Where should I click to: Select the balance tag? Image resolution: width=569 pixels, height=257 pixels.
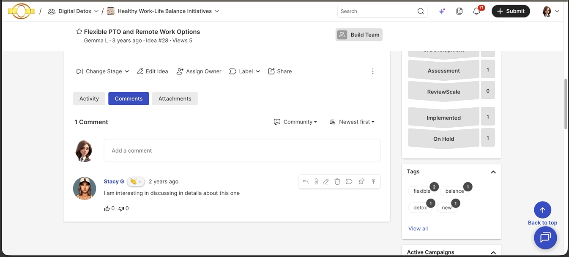[x=454, y=191]
